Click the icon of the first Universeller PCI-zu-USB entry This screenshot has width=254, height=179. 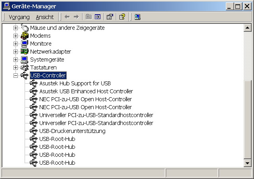34,115
